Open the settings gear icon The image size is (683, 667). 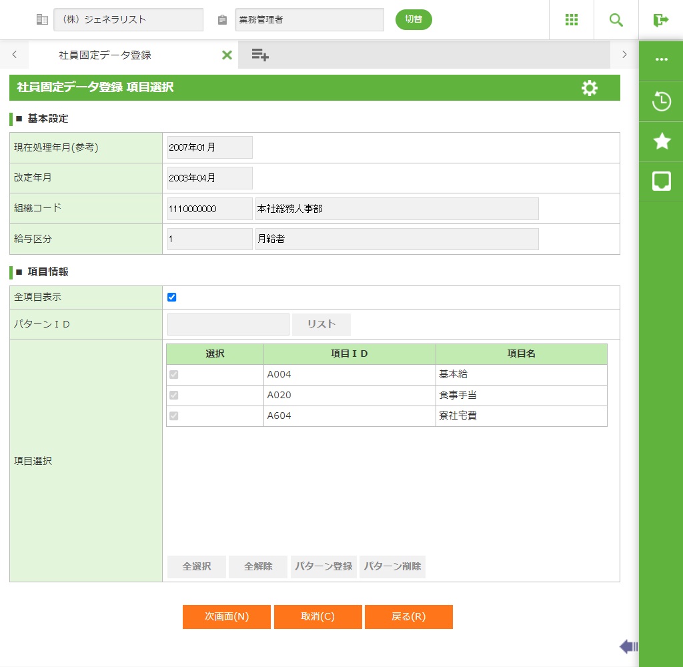click(x=590, y=88)
